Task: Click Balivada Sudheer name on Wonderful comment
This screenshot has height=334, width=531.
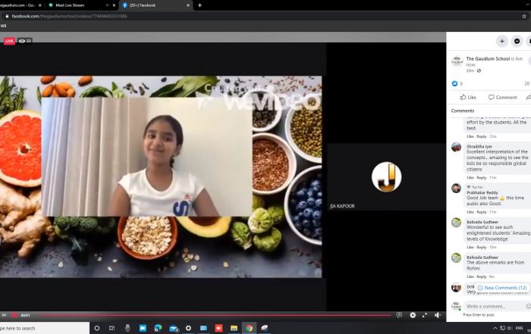Action: point(482,222)
